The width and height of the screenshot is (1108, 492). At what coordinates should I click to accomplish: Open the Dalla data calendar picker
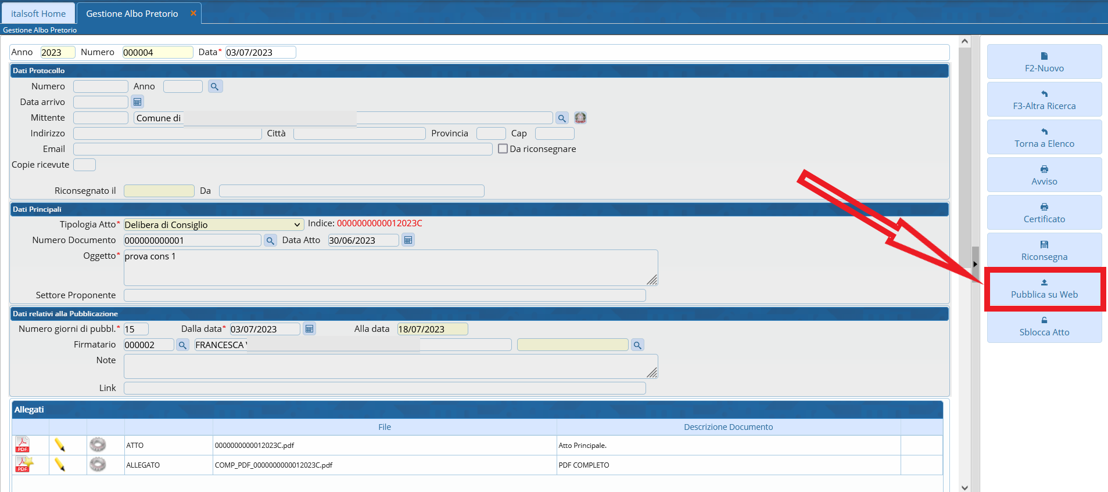click(310, 329)
